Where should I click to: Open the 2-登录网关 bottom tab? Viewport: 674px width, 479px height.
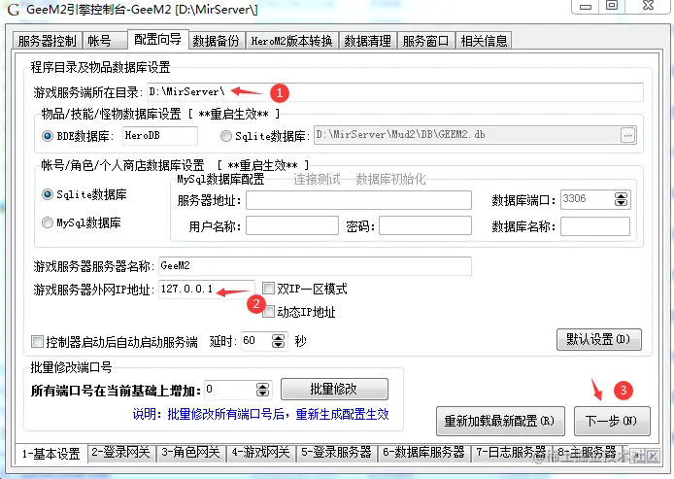point(121,453)
